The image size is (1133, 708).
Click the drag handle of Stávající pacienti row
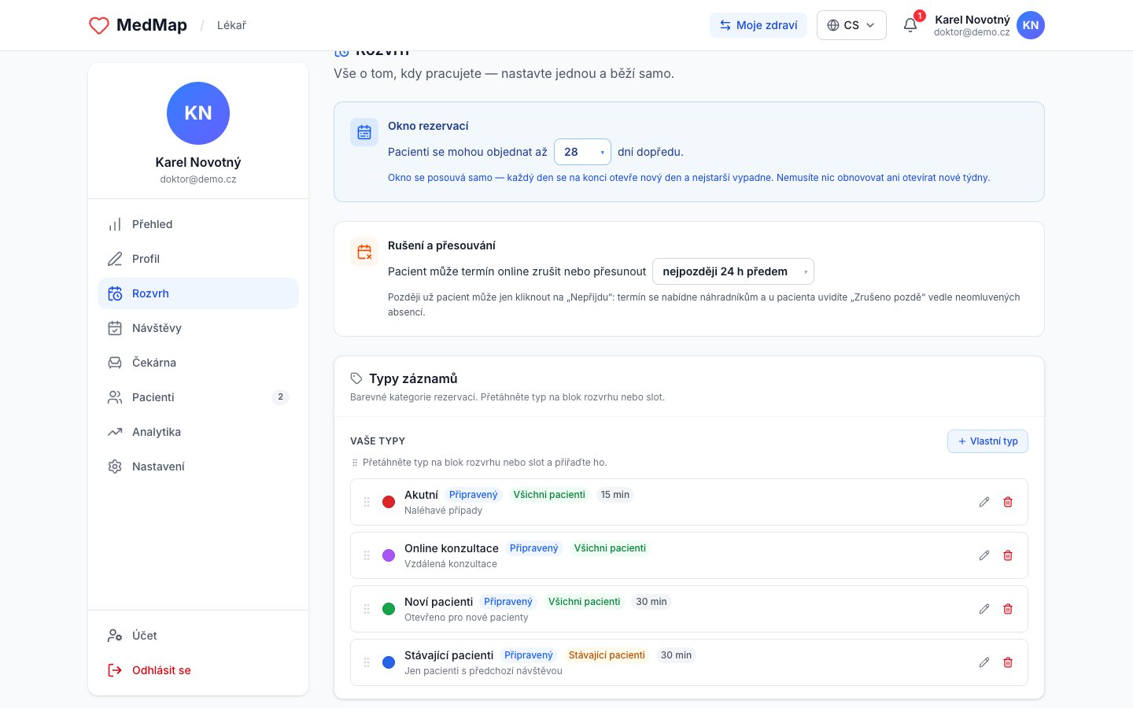367,662
